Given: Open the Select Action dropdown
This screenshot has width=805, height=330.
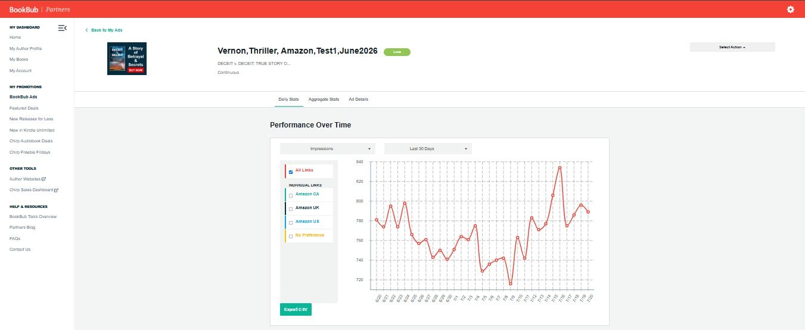Looking at the screenshot, I should [x=732, y=47].
